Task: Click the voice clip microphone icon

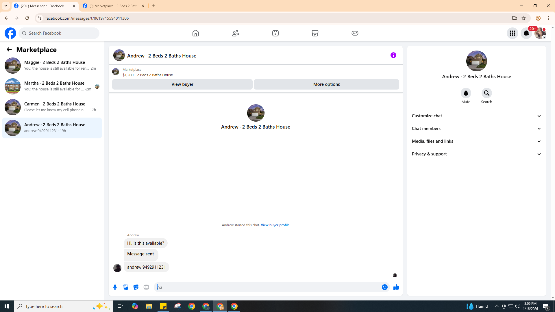Action: click(115, 287)
